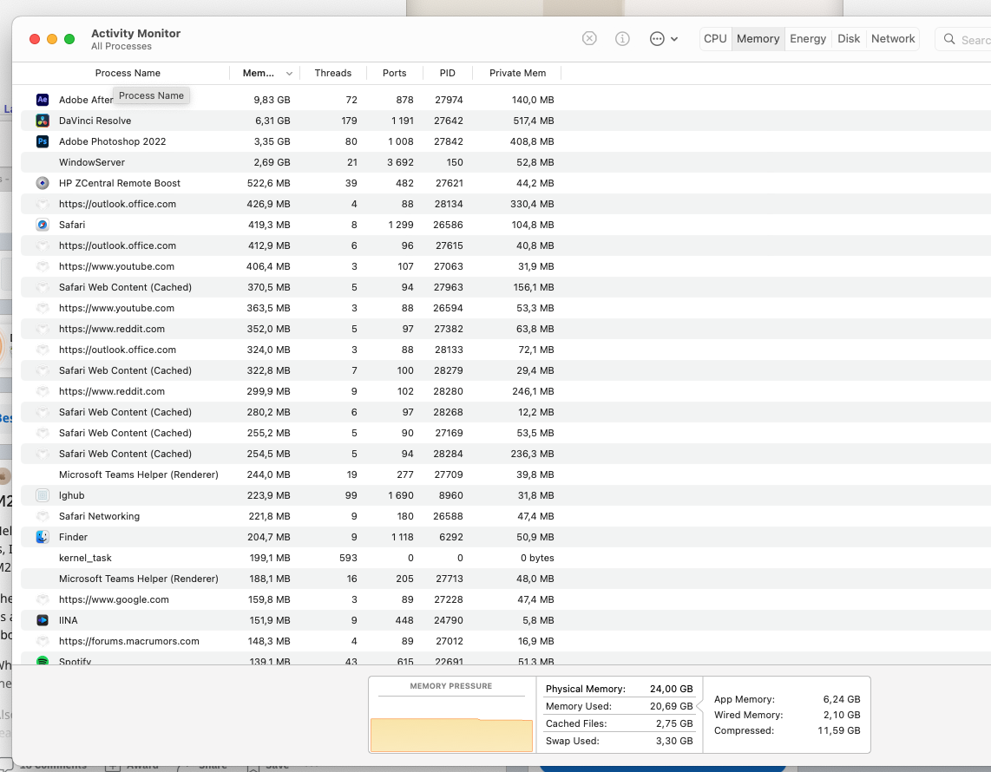Switch to the CPU tab
The image size is (991, 772).
pos(715,38)
